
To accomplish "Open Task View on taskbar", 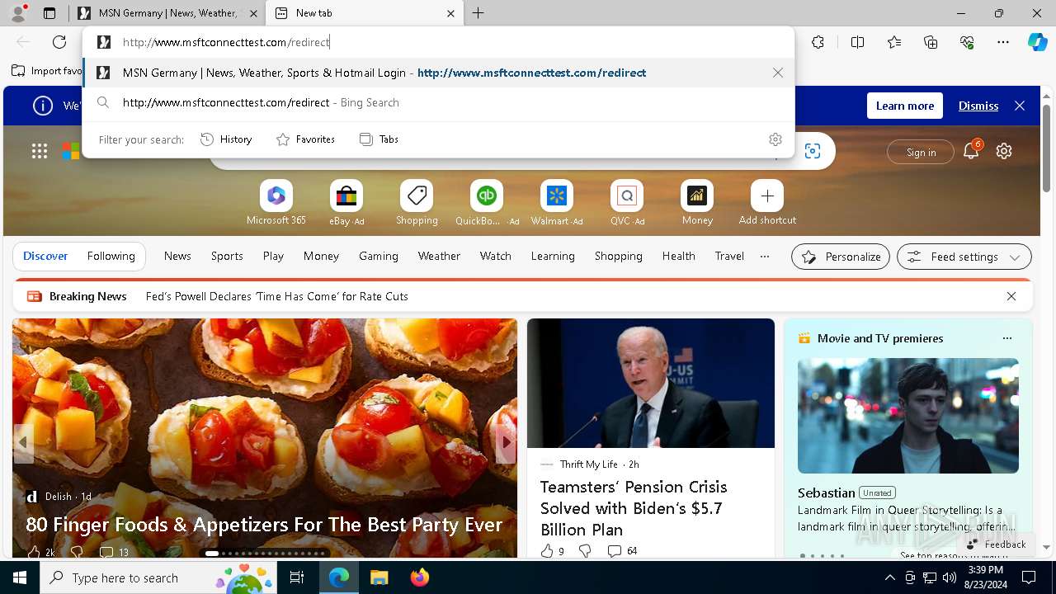I will coord(297,577).
